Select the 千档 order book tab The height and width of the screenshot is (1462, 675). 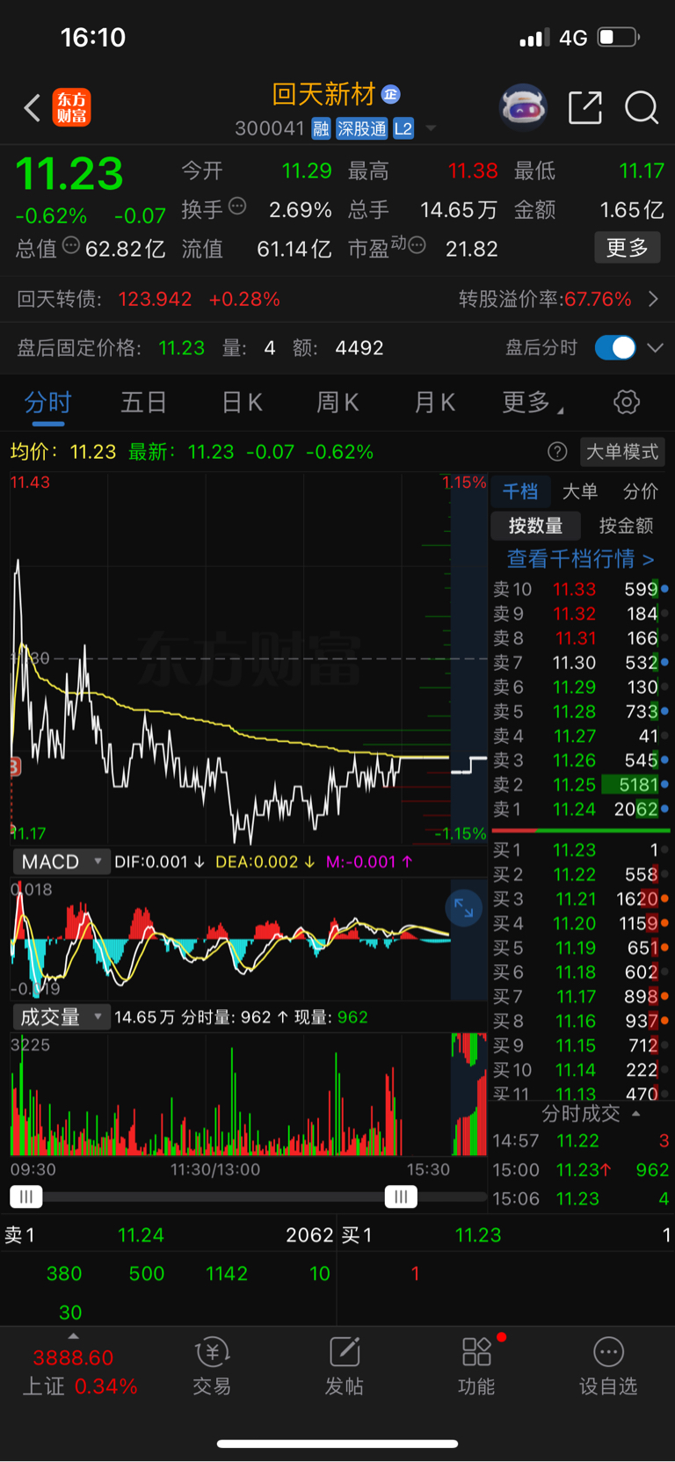[x=520, y=491]
